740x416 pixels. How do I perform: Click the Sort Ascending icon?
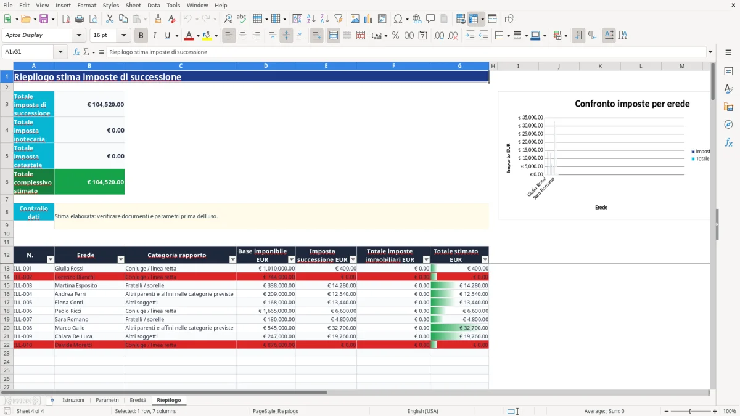pyautogui.click(x=311, y=19)
